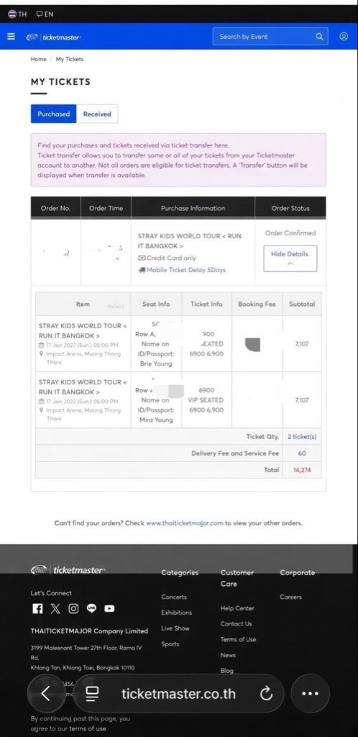Open the browser three-dots menu
Screen dimensions: 358x737
click(310, 694)
